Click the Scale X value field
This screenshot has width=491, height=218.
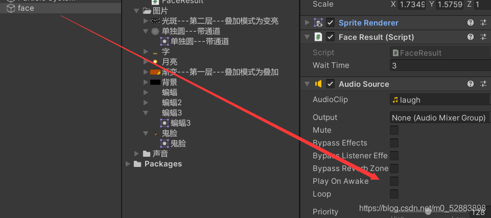(x=411, y=5)
